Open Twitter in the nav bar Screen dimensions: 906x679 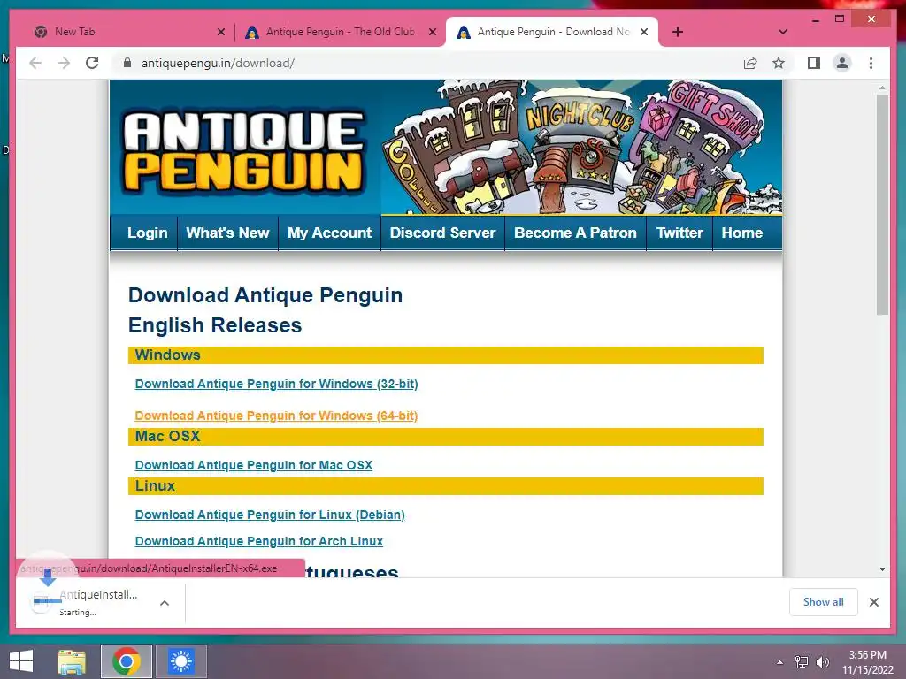coord(679,233)
